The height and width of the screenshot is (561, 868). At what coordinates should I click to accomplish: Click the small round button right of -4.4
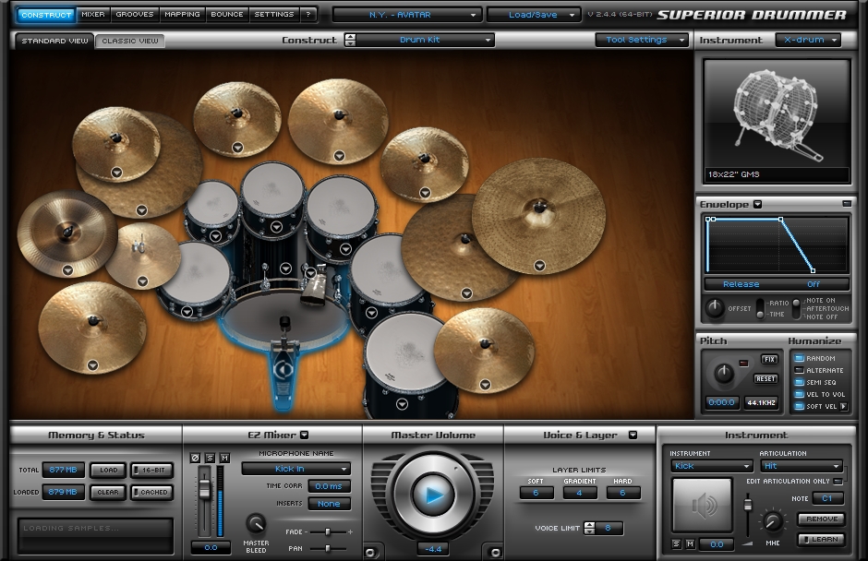[x=496, y=552]
